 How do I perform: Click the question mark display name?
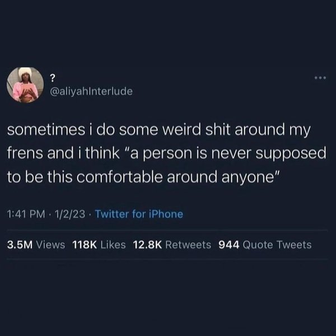53,78
